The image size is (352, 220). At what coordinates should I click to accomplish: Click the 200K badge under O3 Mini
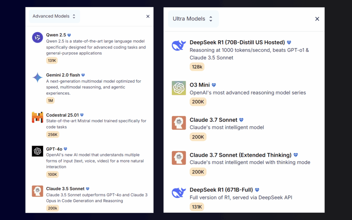(198, 102)
